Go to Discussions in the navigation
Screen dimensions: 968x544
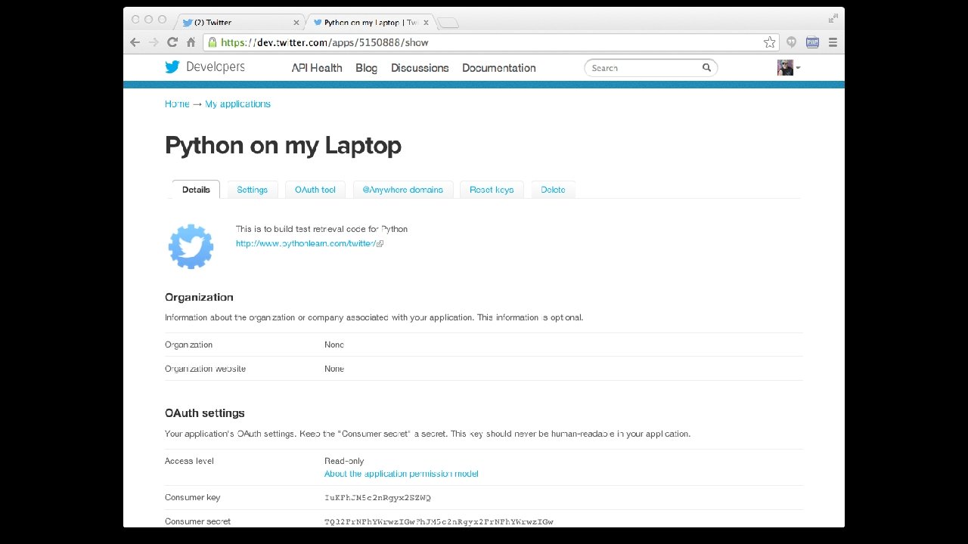420,68
